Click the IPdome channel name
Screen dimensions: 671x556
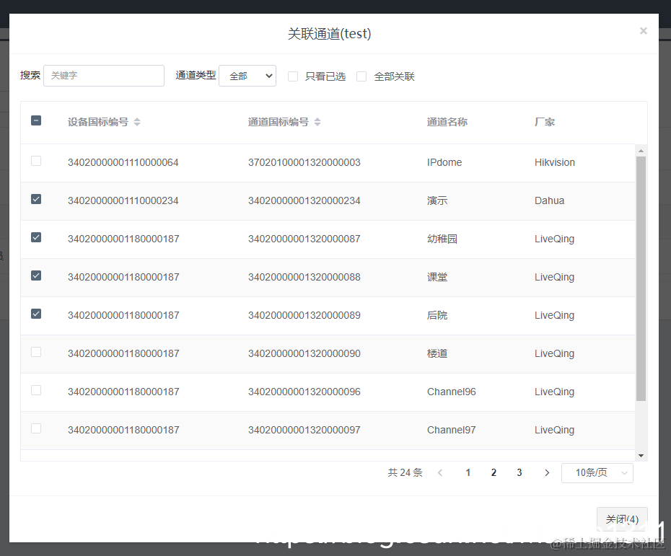click(x=444, y=162)
